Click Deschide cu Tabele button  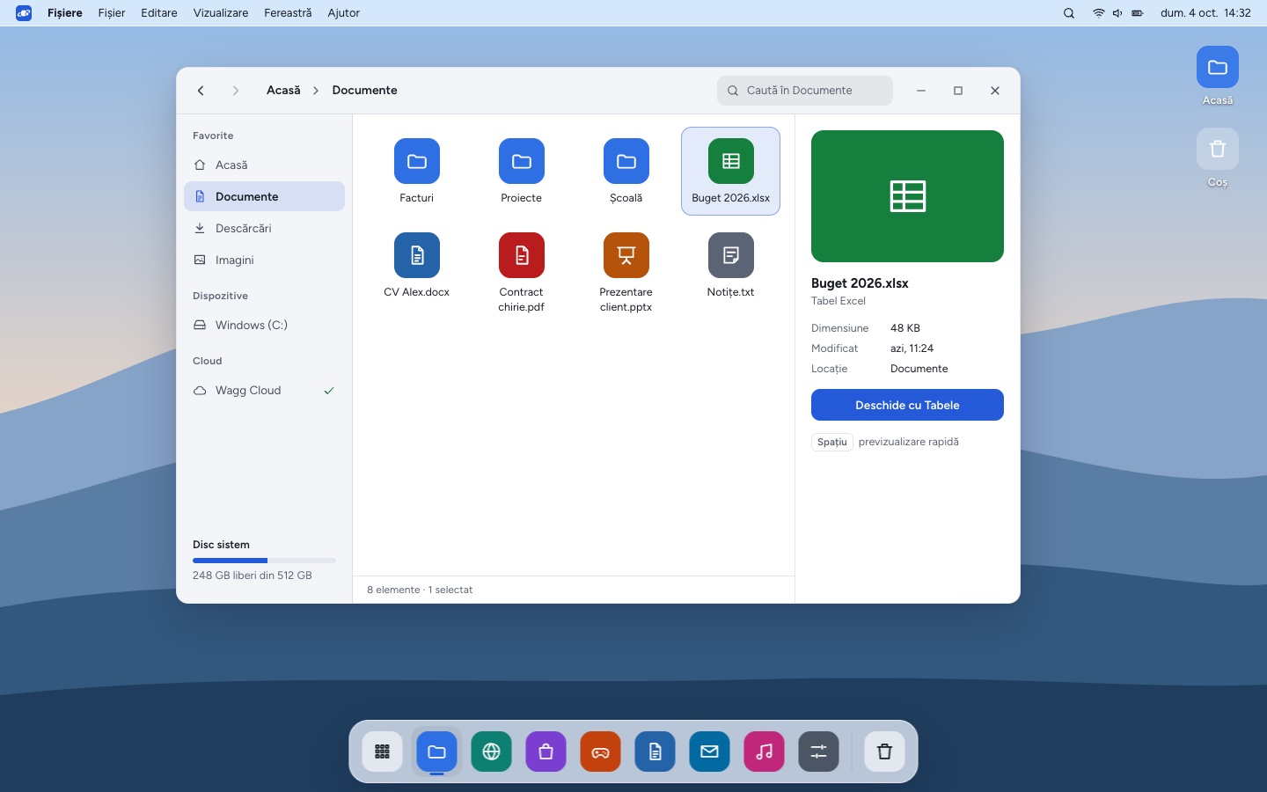pyautogui.click(x=907, y=405)
